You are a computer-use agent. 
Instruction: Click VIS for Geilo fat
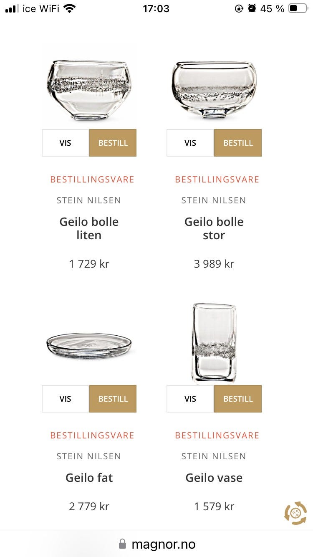click(x=65, y=399)
